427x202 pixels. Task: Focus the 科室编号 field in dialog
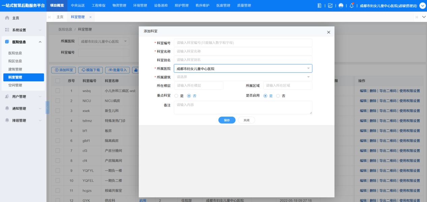(x=243, y=43)
